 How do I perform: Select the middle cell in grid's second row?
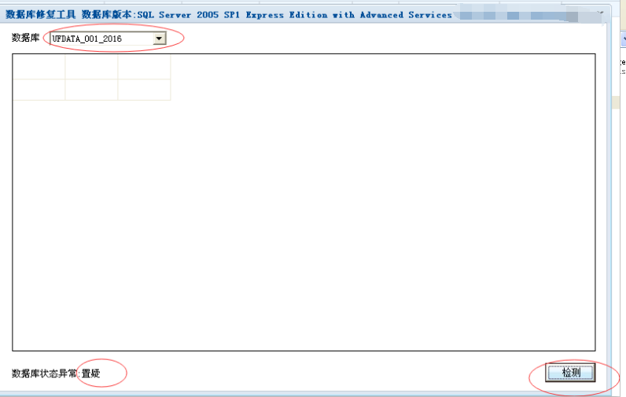[91, 90]
